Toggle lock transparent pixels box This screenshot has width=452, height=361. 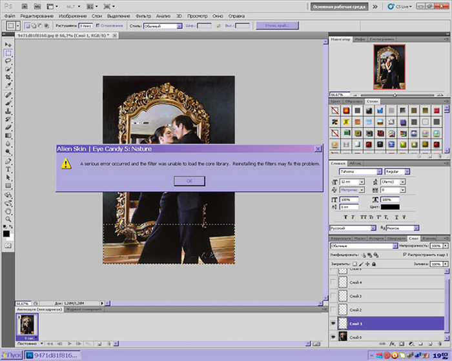pos(355,264)
